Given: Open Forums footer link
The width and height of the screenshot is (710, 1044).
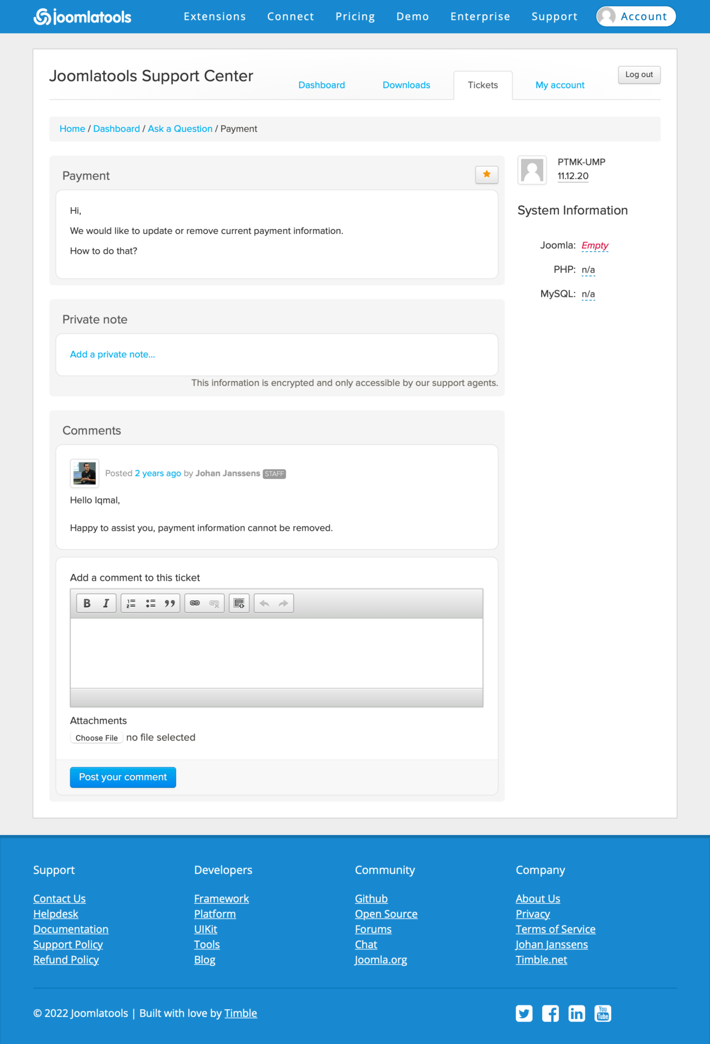Looking at the screenshot, I should coord(373,929).
